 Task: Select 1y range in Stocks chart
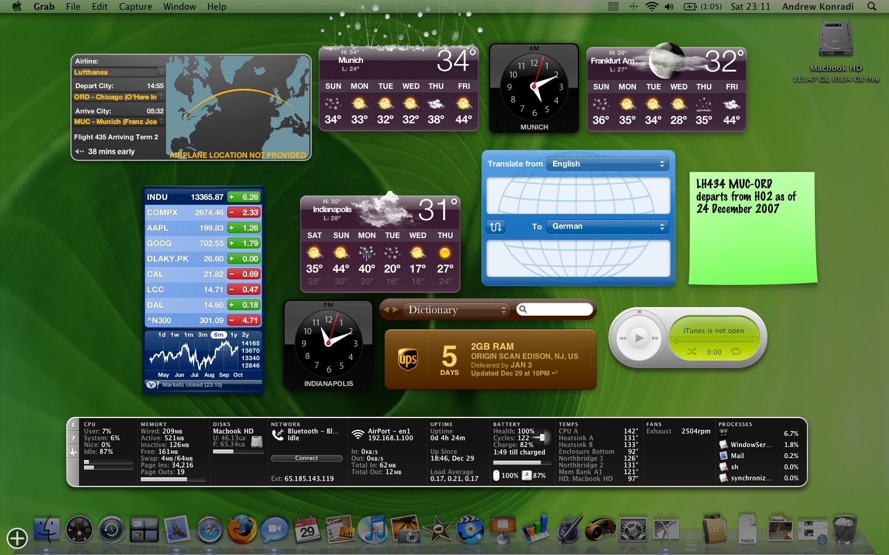pyautogui.click(x=233, y=335)
